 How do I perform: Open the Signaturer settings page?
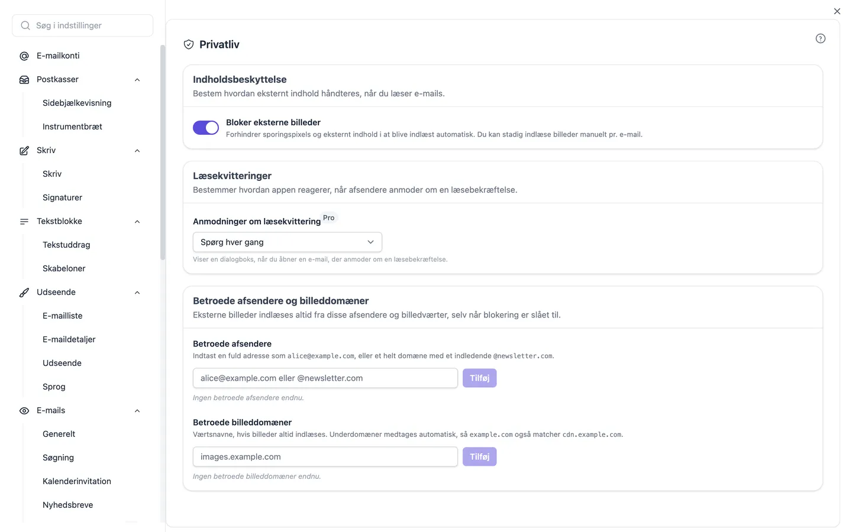click(62, 197)
